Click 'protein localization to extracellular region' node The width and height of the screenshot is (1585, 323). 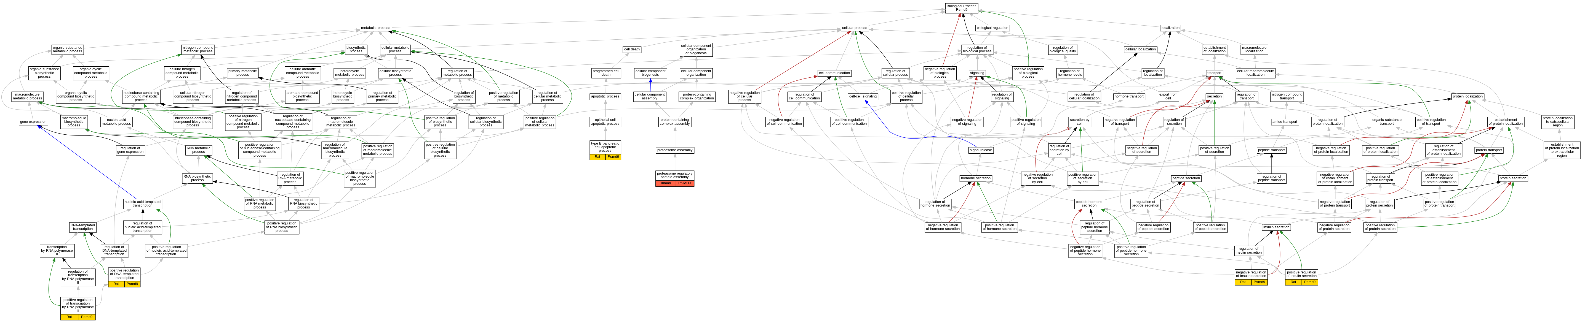pos(1557,122)
